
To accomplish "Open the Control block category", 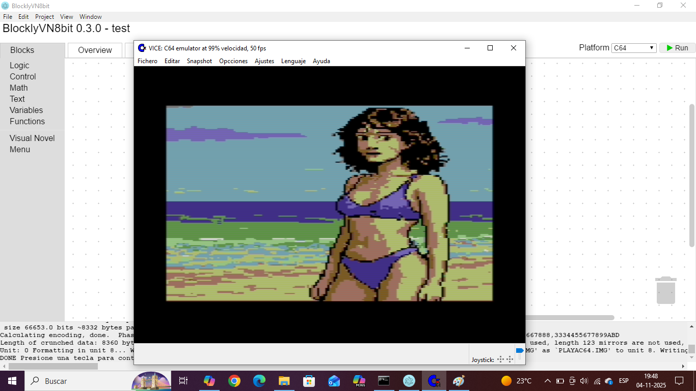I will coord(23,76).
